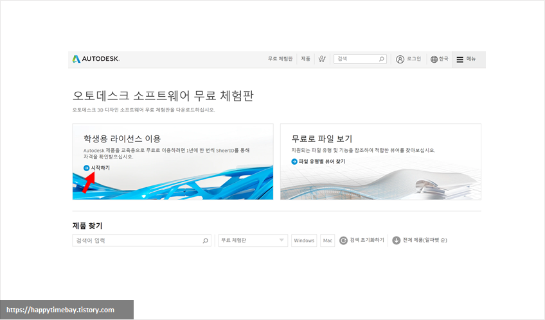Click the 시작하기 link
The image size is (545, 320).
pyautogui.click(x=100, y=168)
